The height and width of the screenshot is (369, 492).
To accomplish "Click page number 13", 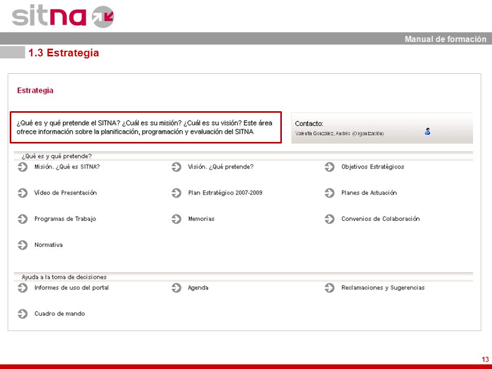I will coord(485,360).
